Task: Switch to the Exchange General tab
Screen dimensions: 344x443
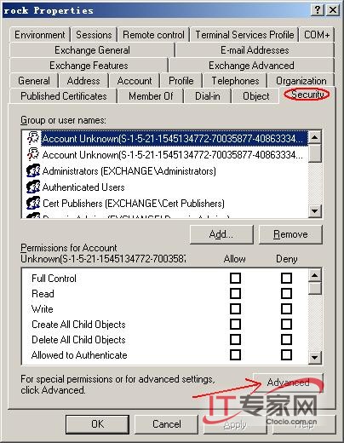Action: (x=92, y=50)
